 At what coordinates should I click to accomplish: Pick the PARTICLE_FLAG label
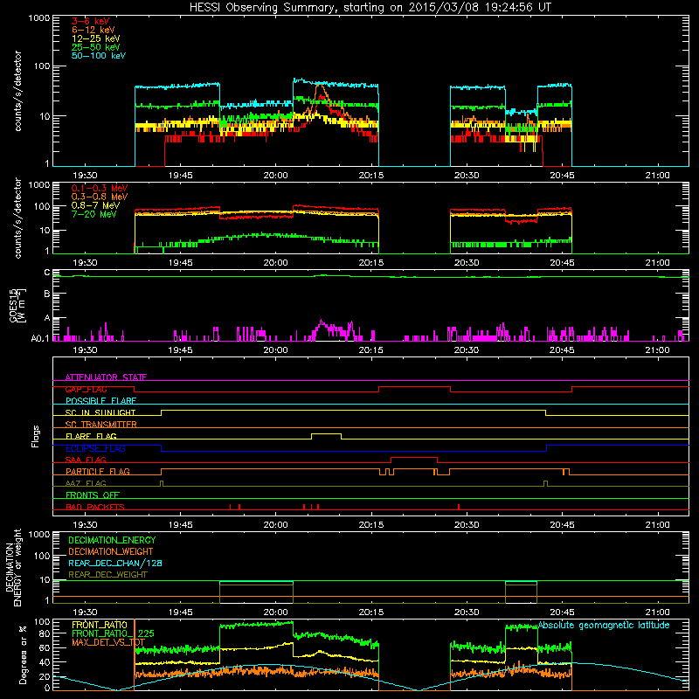pyautogui.click(x=98, y=471)
